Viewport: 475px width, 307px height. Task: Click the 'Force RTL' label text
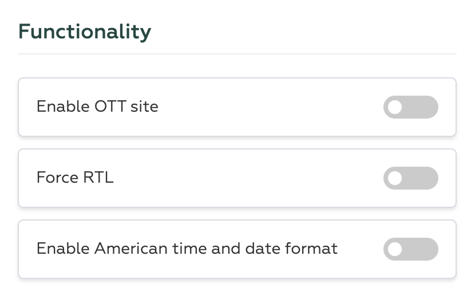coord(75,178)
